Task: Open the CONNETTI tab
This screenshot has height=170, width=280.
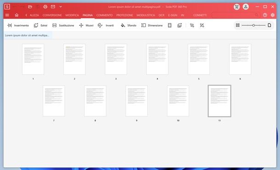Action: (200, 15)
